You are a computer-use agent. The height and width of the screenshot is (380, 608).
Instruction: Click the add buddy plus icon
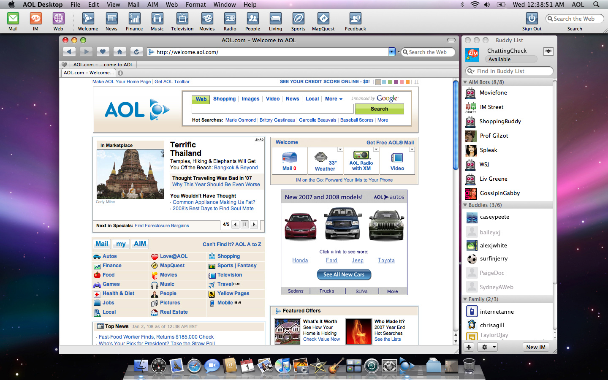click(469, 347)
